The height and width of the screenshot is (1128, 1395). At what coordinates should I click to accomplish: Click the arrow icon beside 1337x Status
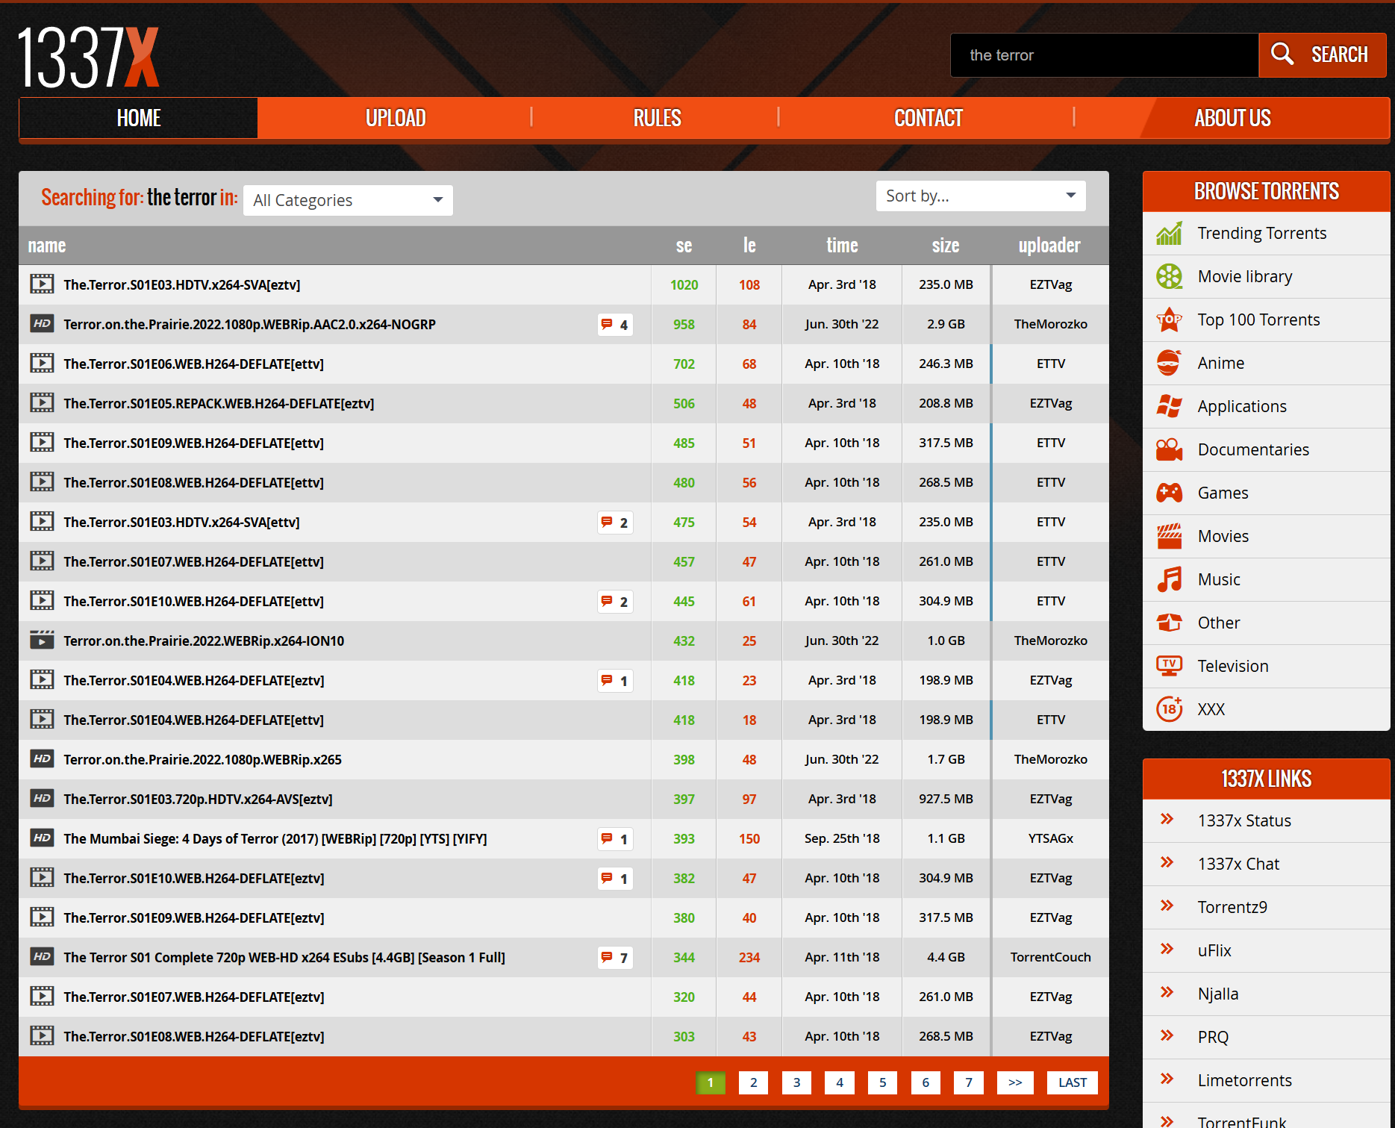pos(1167,820)
